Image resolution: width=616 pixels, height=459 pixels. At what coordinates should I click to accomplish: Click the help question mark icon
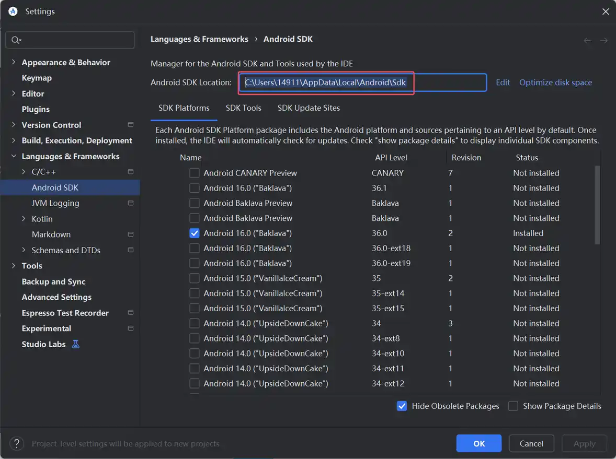click(17, 443)
